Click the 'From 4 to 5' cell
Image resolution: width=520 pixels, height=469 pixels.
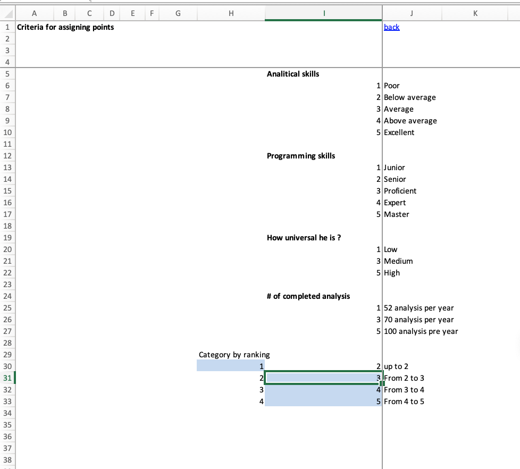(404, 401)
